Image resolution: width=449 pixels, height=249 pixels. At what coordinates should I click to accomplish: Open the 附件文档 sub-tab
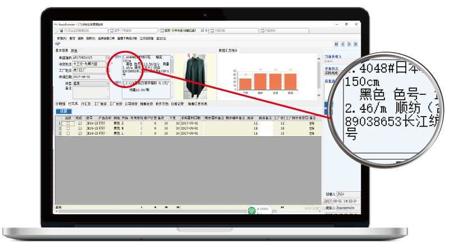pos(162,104)
